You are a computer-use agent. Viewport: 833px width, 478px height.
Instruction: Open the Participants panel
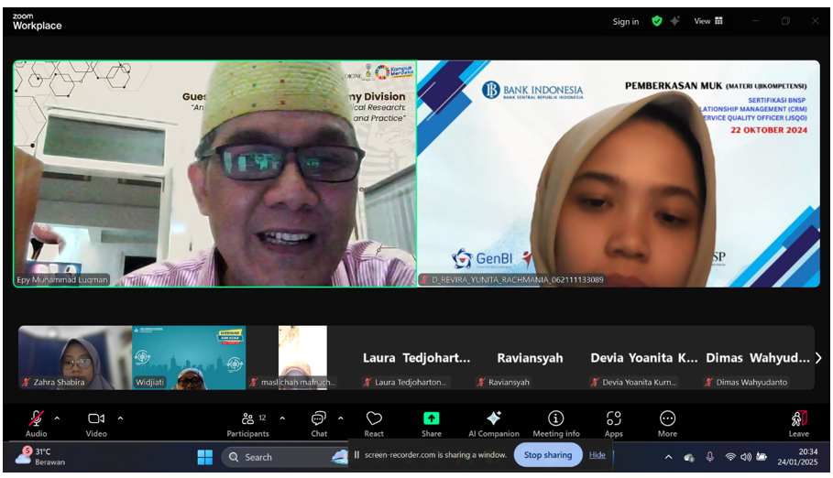pos(248,424)
